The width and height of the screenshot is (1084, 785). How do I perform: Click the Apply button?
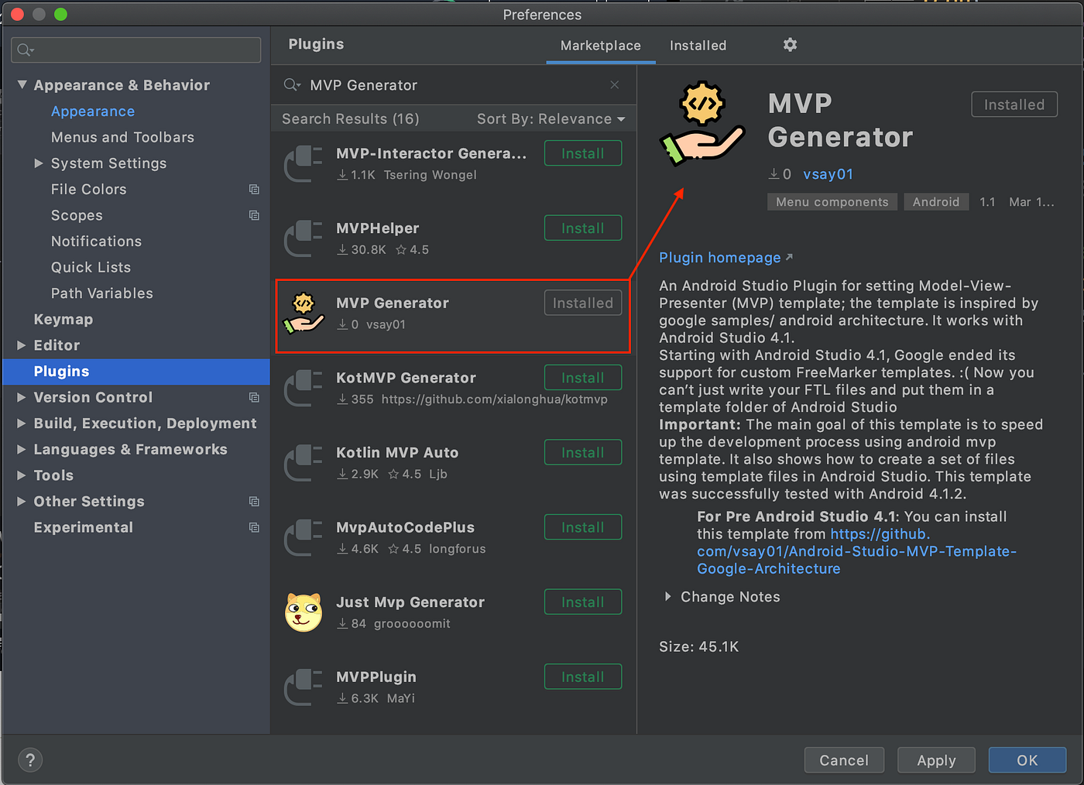(x=936, y=760)
